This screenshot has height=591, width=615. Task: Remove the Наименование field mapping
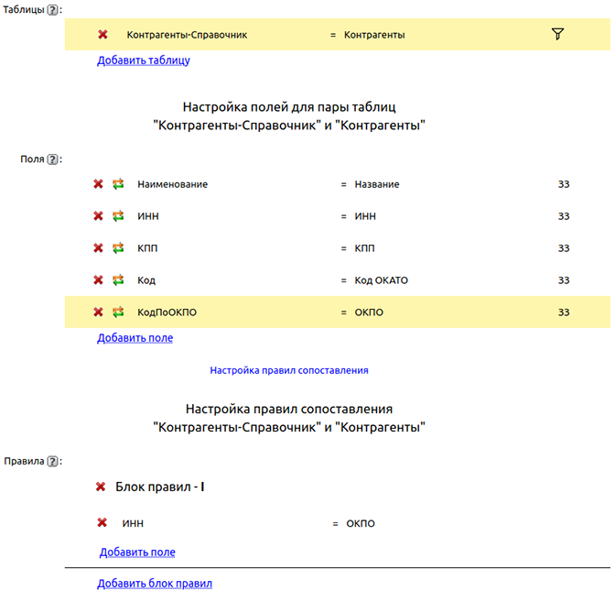pyautogui.click(x=98, y=184)
